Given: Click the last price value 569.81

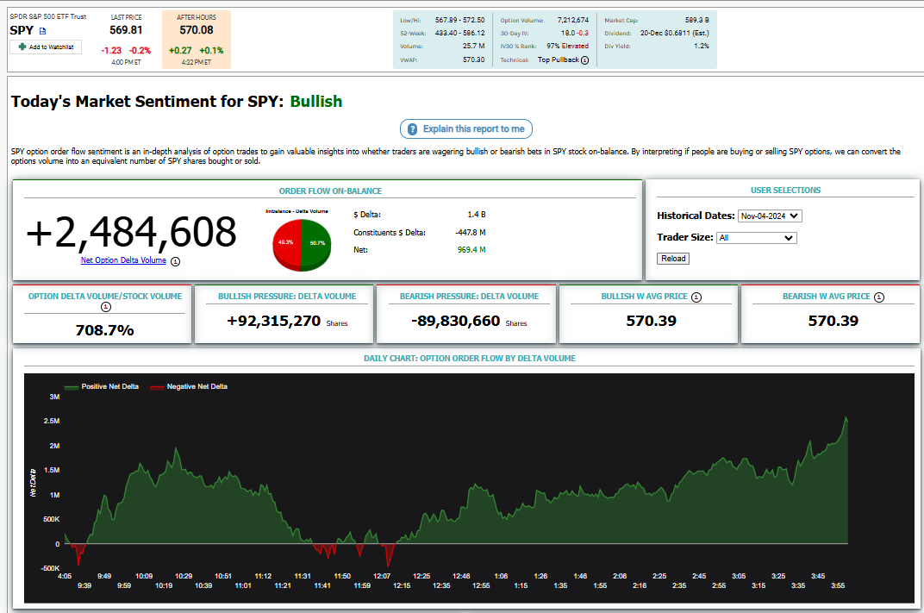Looking at the screenshot, I should (x=126, y=30).
